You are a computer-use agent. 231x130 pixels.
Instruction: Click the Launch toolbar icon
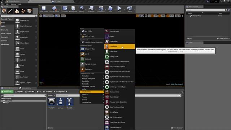click(129, 9)
